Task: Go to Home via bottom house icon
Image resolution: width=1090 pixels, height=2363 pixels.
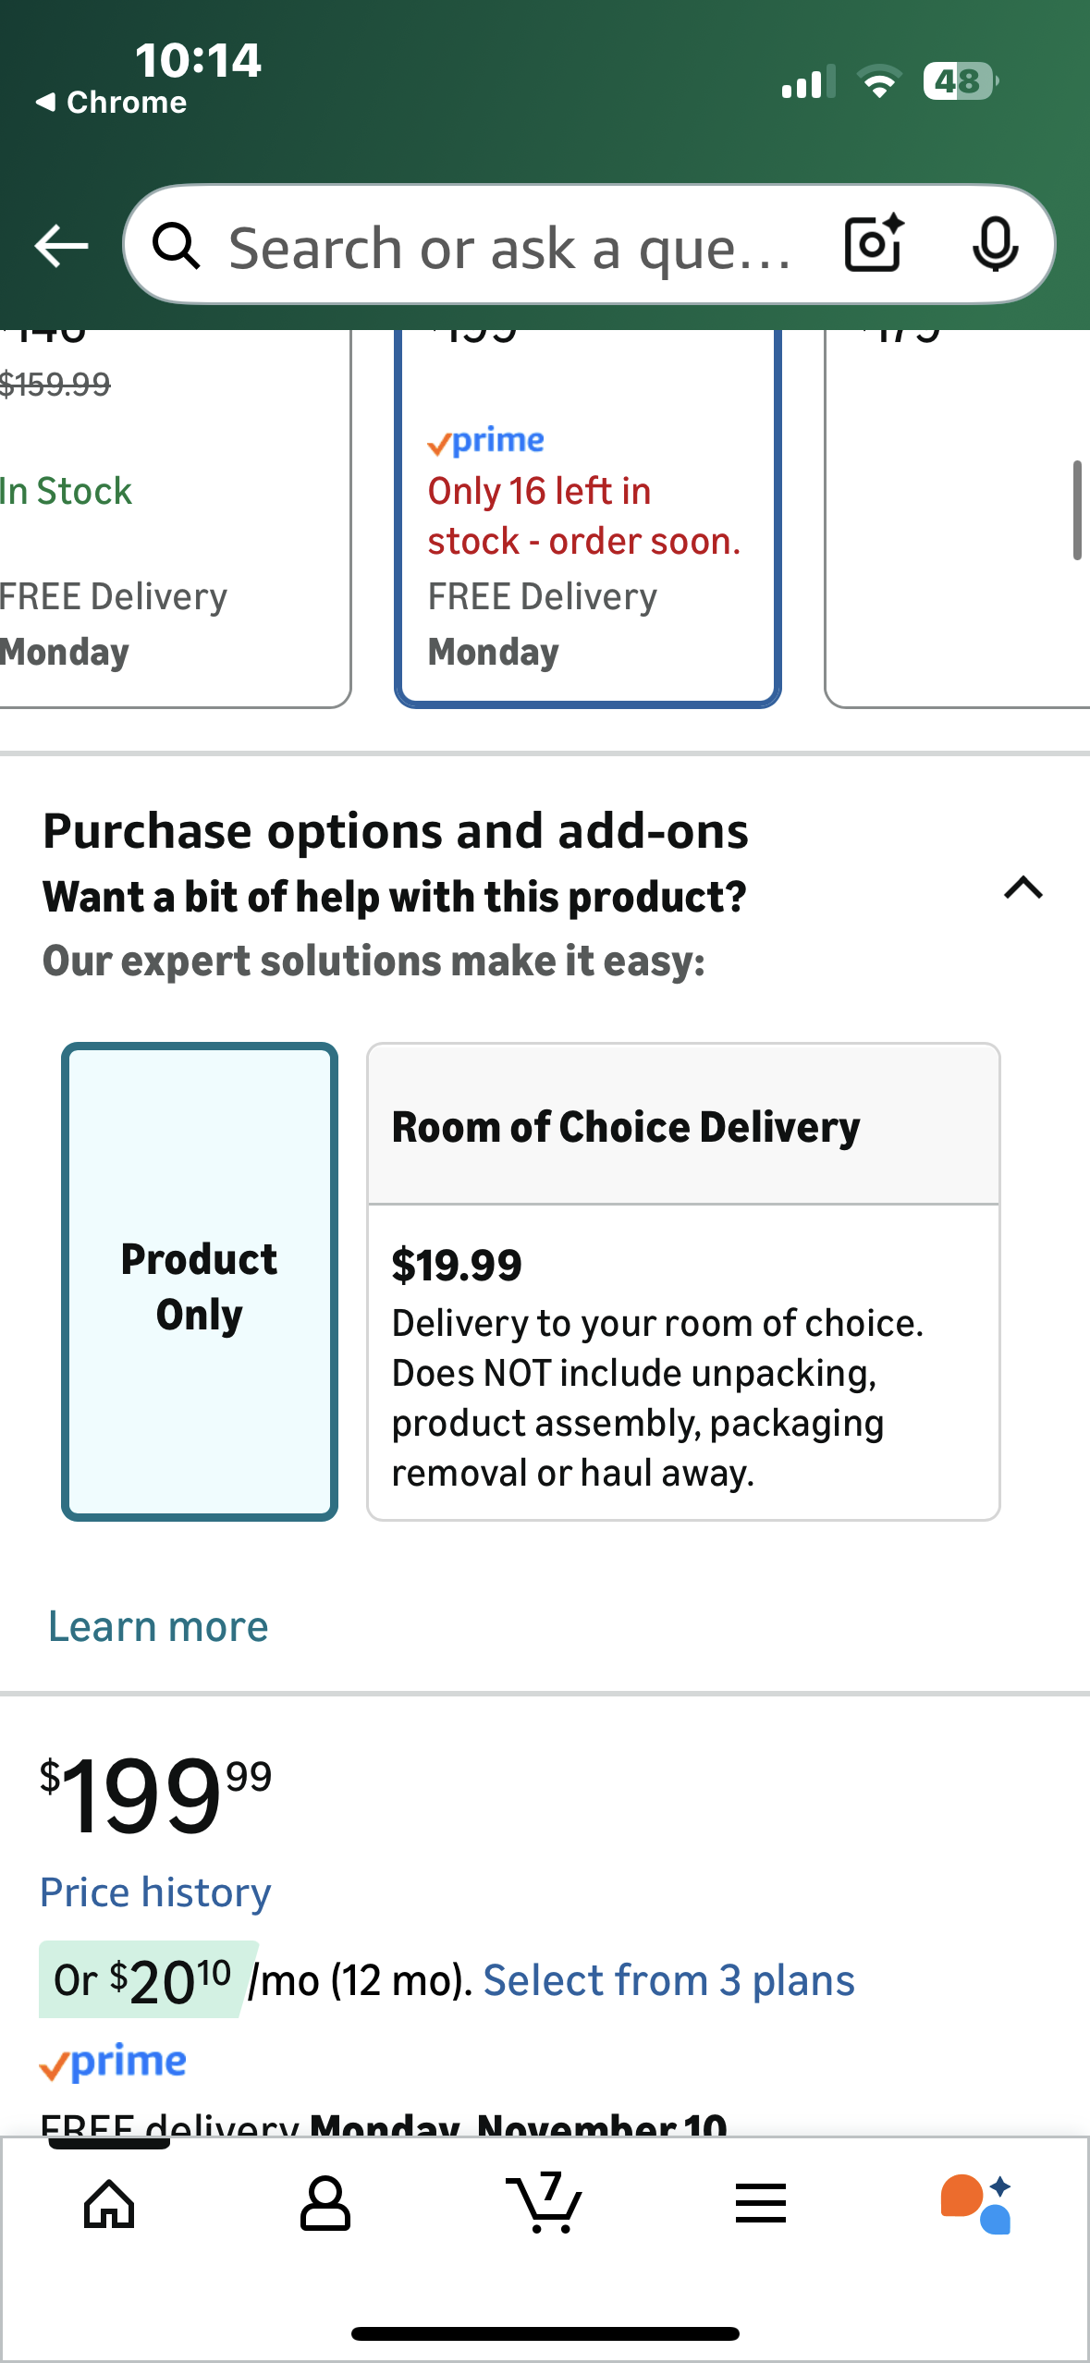Action: [x=109, y=2204]
